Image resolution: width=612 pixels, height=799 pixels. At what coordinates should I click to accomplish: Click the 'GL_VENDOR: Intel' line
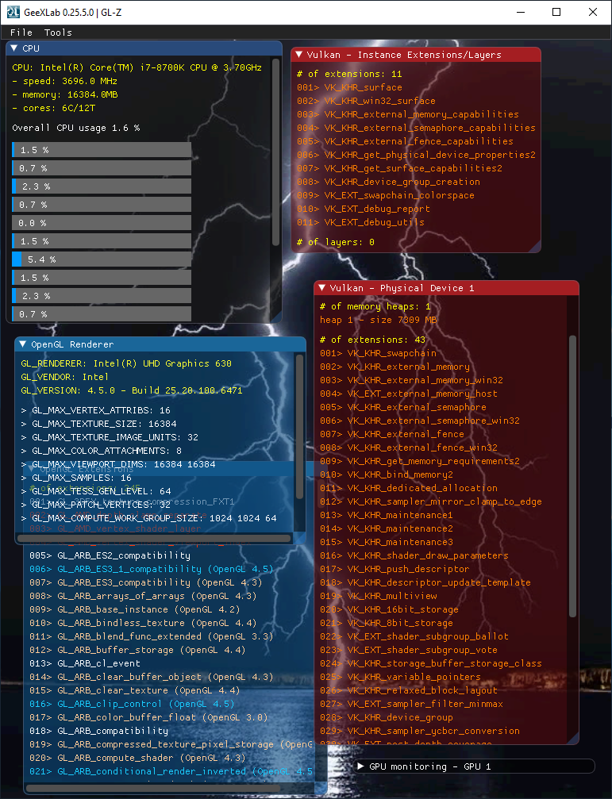65,377
